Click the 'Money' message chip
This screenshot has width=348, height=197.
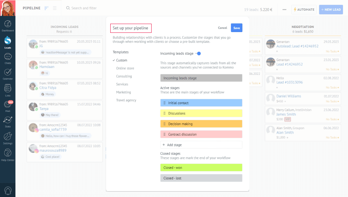pos(48,94)
